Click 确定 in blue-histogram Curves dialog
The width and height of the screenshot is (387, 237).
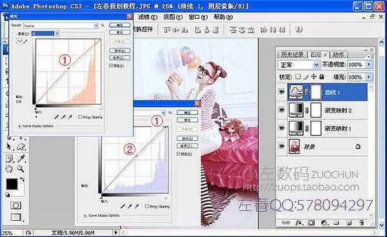pos(187,113)
